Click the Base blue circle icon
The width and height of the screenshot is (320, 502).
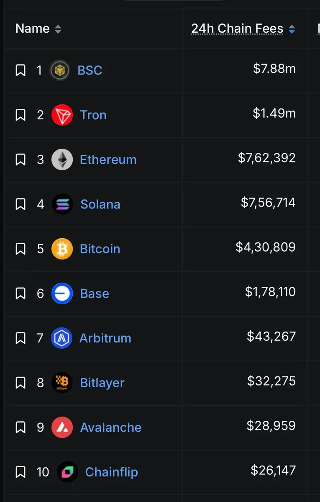62,293
